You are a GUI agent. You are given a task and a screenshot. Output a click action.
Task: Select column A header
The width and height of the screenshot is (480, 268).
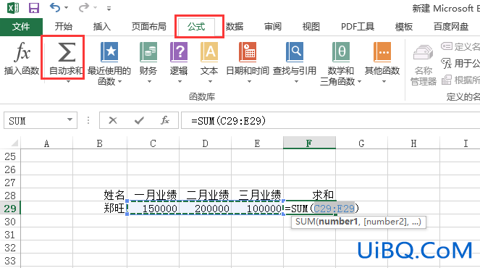click(46, 143)
